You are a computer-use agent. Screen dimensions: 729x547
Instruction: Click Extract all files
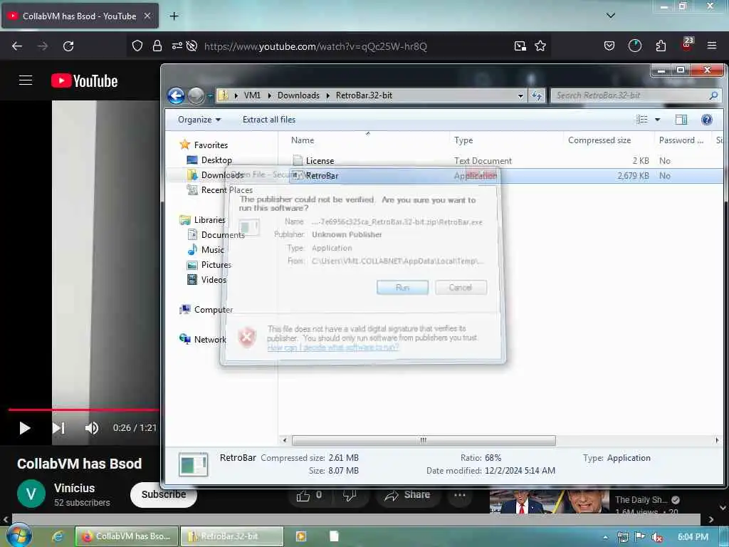click(268, 120)
